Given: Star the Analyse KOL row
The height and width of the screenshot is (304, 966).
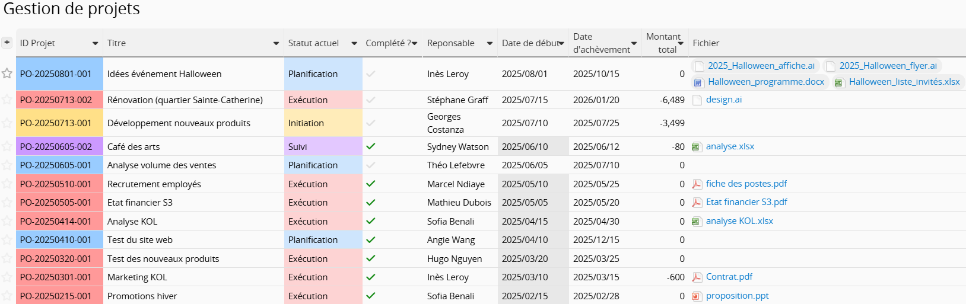Looking at the screenshot, I should [7, 221].
